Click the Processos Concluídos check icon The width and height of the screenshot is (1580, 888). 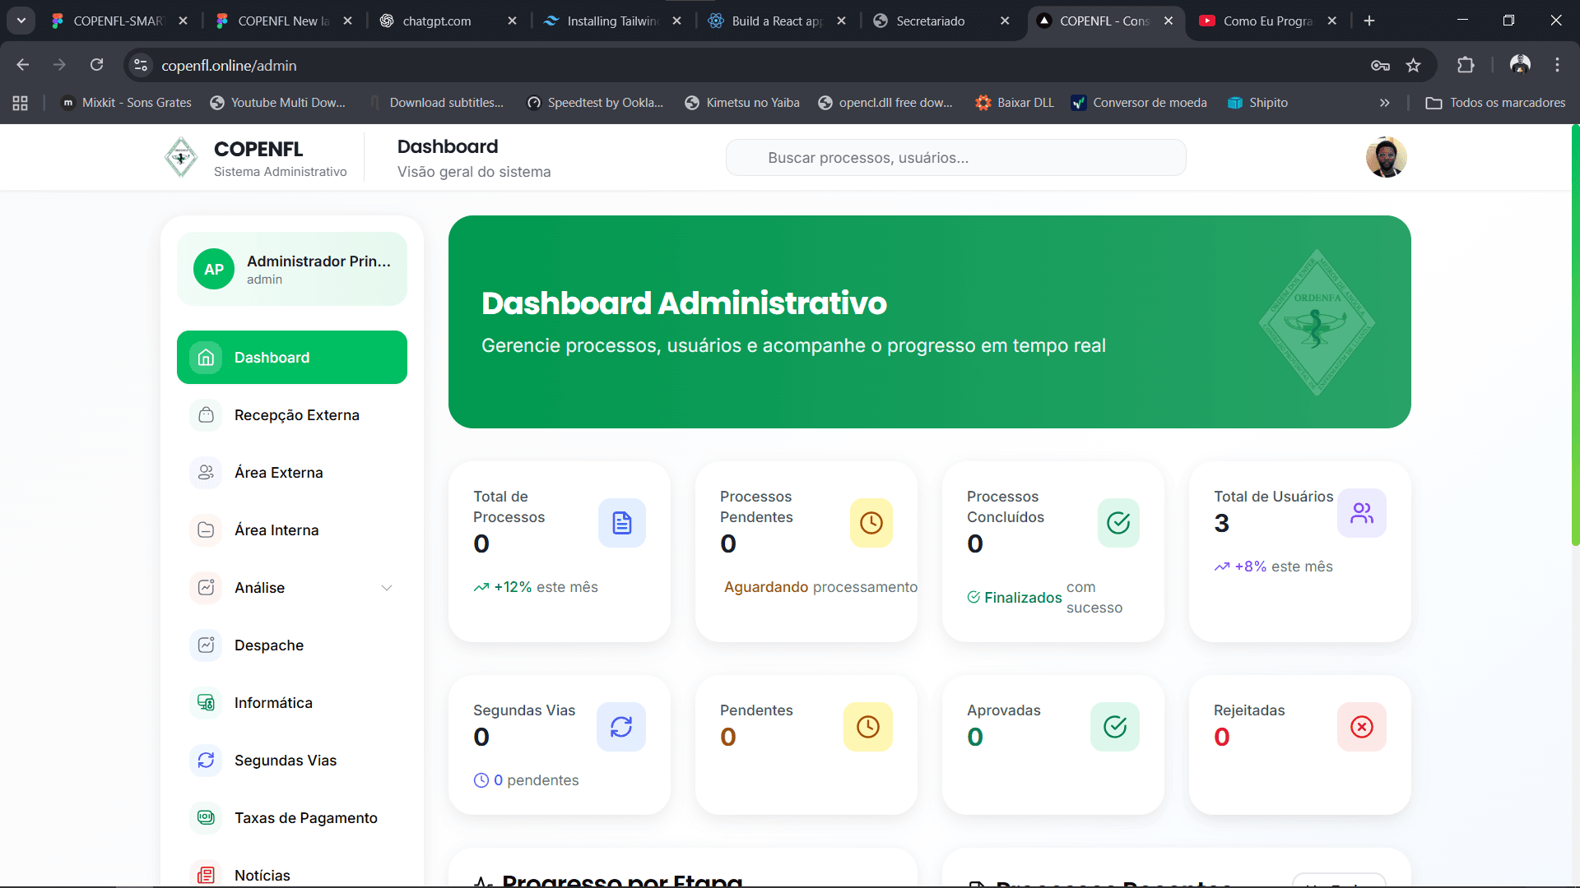tap(1118, 523)
